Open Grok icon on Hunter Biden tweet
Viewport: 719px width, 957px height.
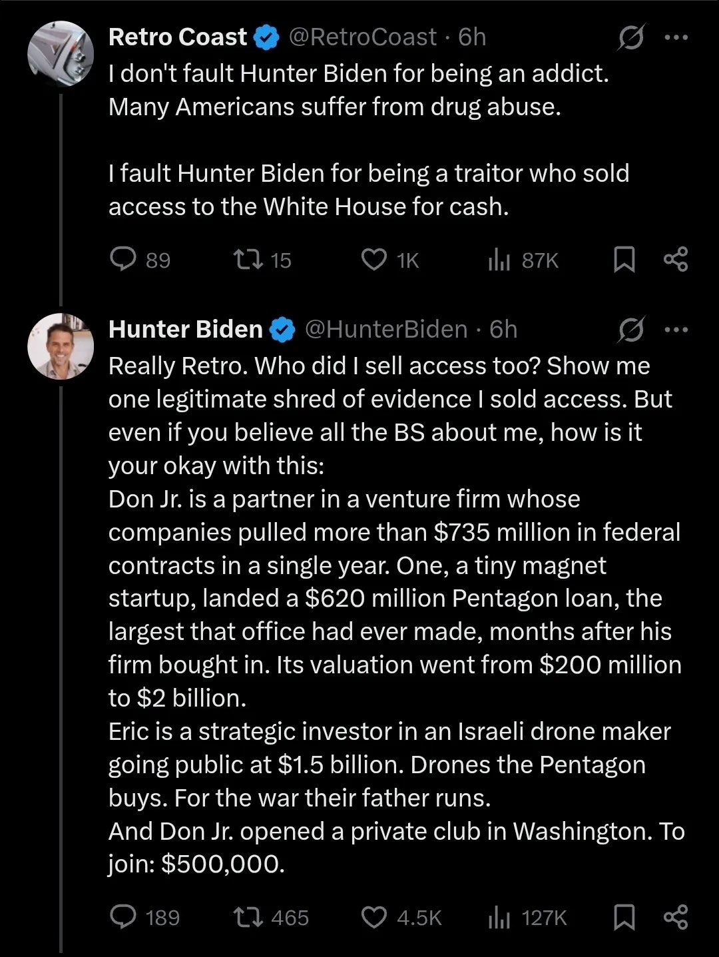[x=630, y=329]
